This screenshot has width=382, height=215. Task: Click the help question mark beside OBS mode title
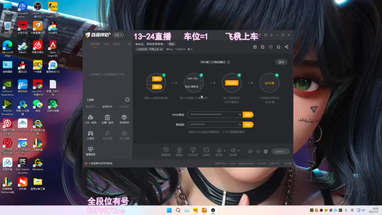point(229,62)
